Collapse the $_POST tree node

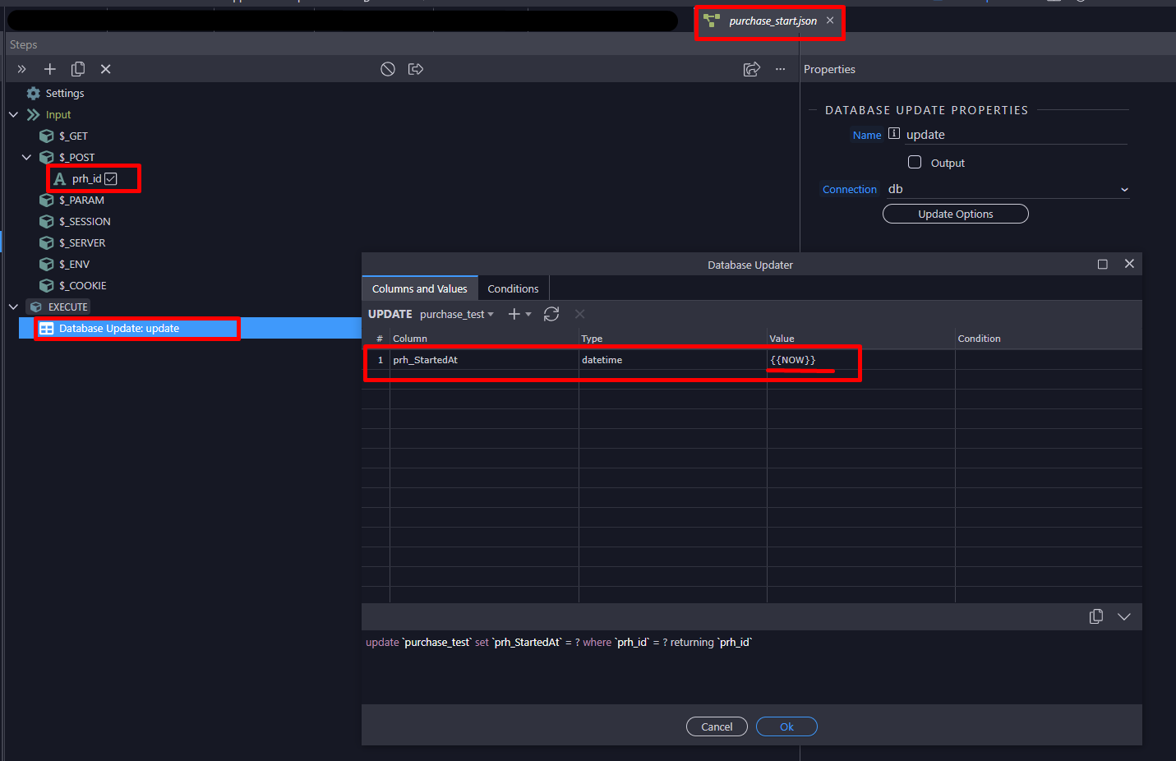[26, 157]
